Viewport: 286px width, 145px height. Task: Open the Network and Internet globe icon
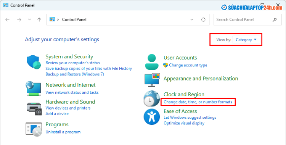pyautogui.click(x=33, y=89)
